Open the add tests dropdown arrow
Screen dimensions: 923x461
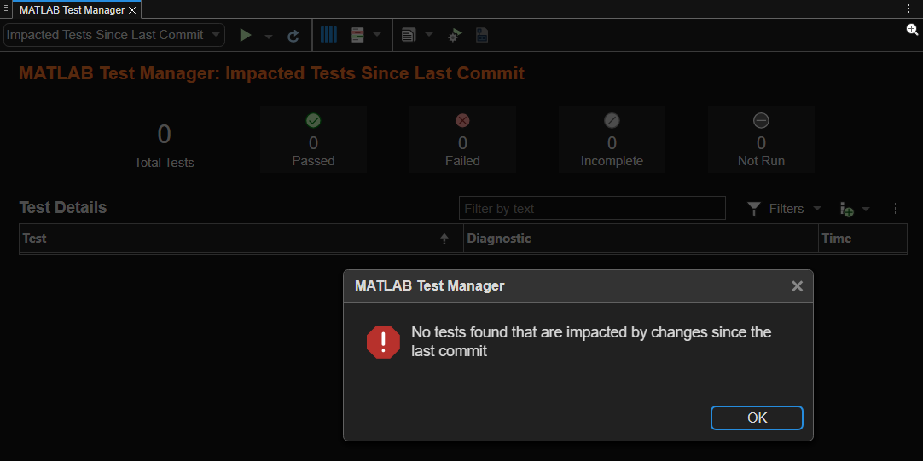pos(866,209)
